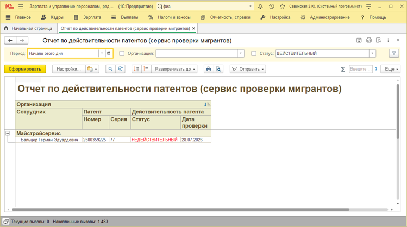
Task: Save the report to disk icon
Action: [x=359, y=40]
